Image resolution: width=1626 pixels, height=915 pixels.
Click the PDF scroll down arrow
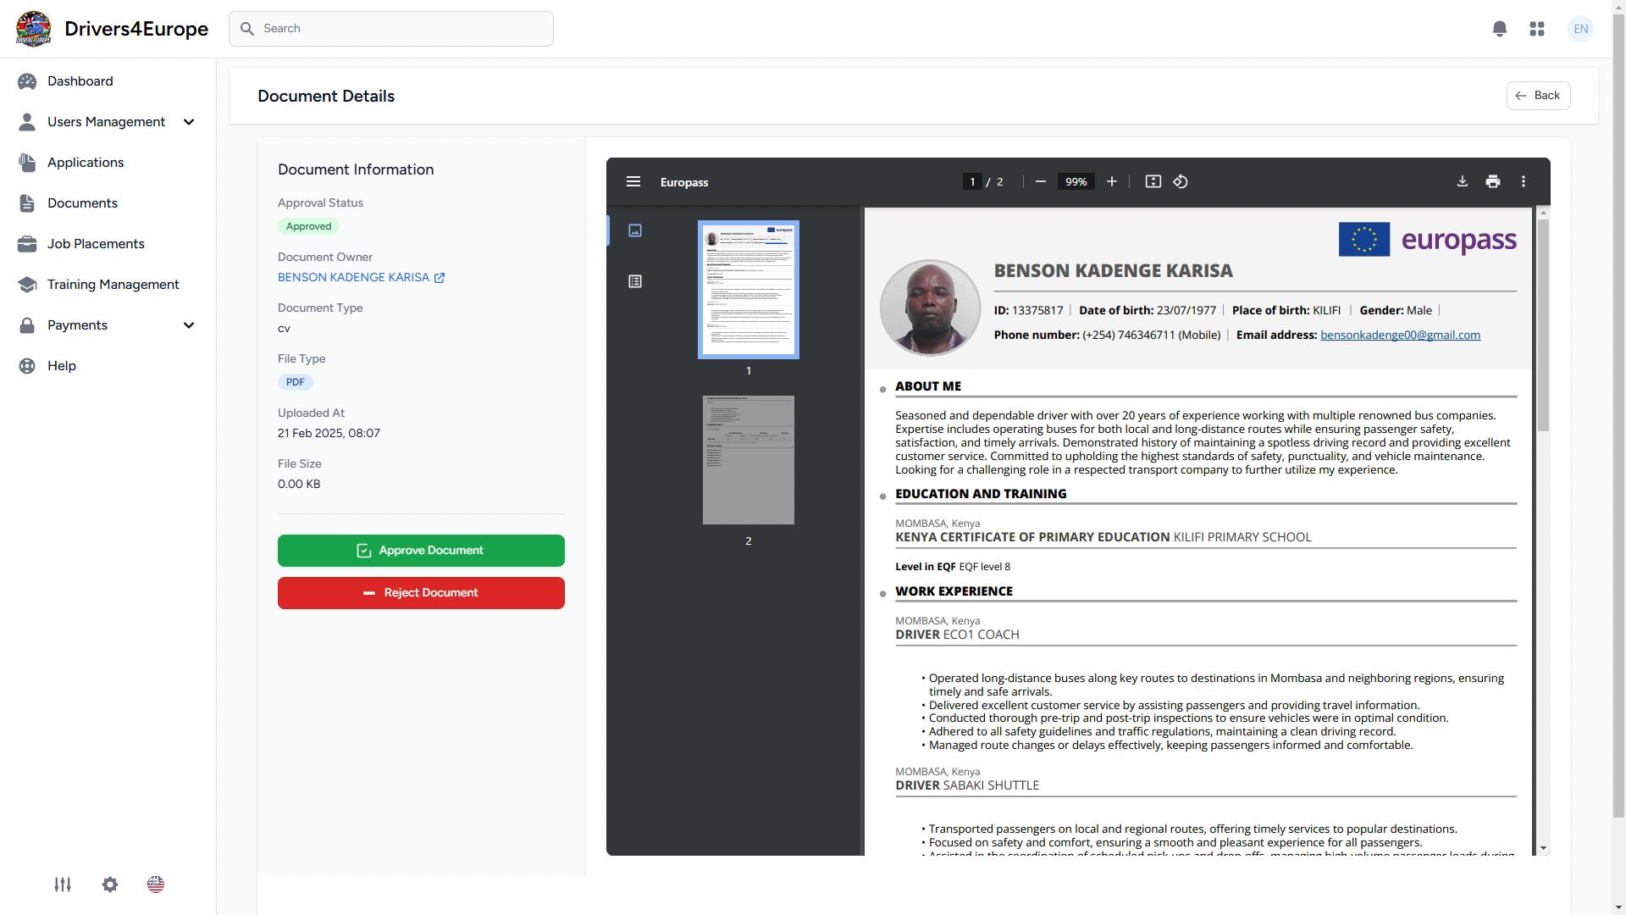[x=1543, y=848]
